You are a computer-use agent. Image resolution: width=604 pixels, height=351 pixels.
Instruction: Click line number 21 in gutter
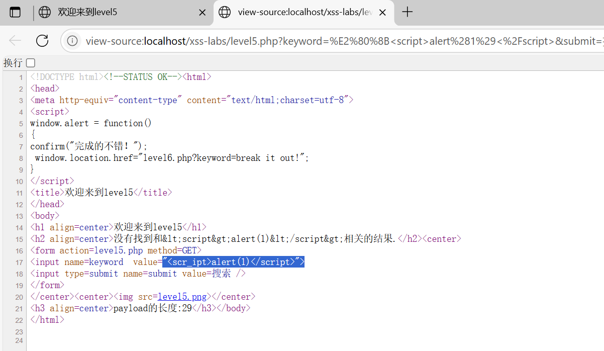[x=20, y=309]
